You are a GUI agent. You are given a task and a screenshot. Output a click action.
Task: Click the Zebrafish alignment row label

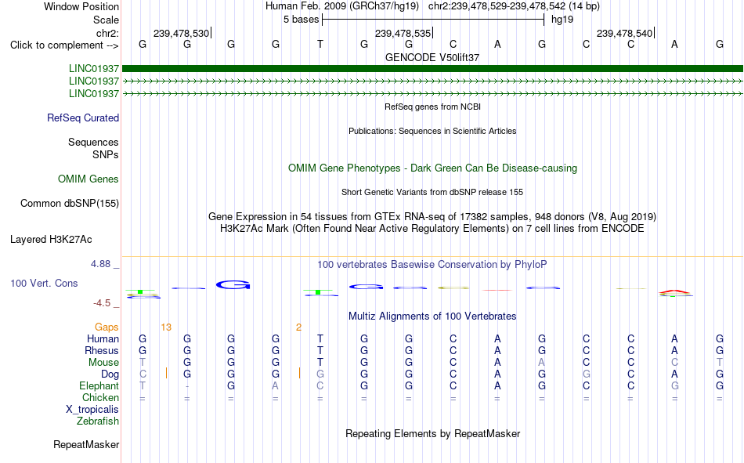coord(98,421)
